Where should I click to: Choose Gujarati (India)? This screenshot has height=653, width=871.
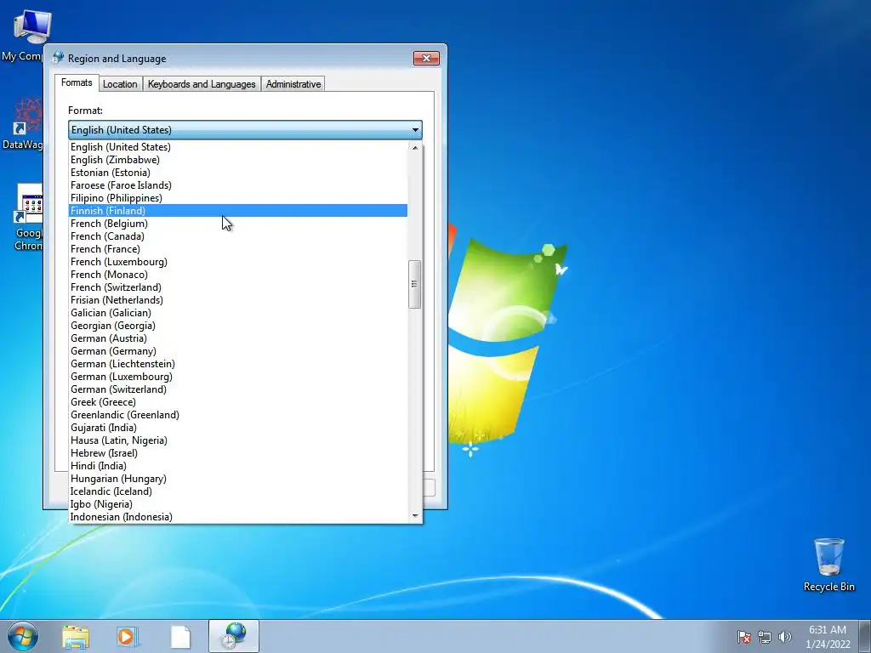pos(238,429)
